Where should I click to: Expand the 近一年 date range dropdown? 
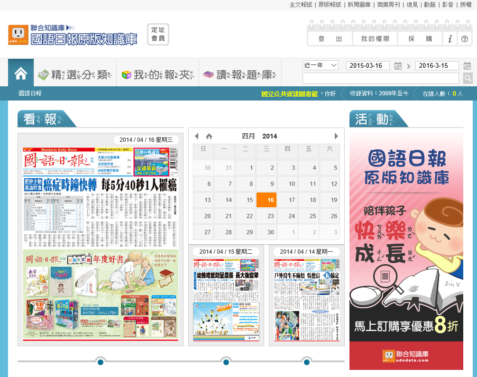[x=321, y=65]
